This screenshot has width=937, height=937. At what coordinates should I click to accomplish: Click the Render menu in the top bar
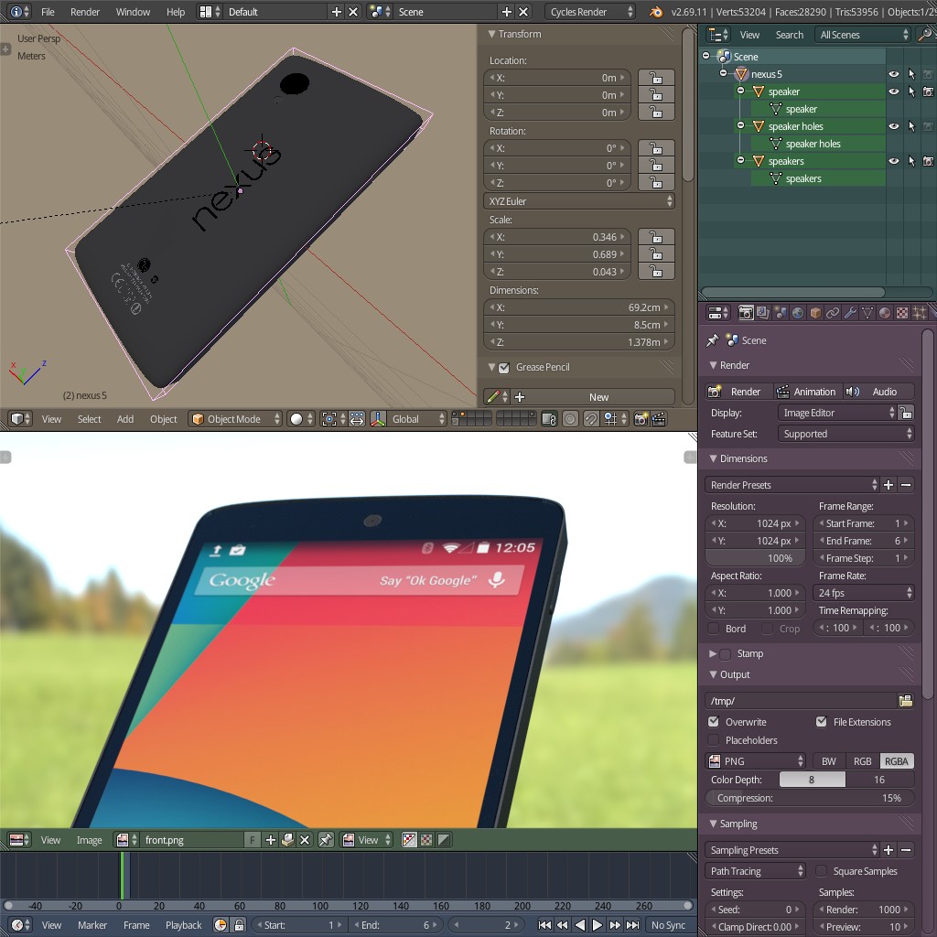(85, 12)
